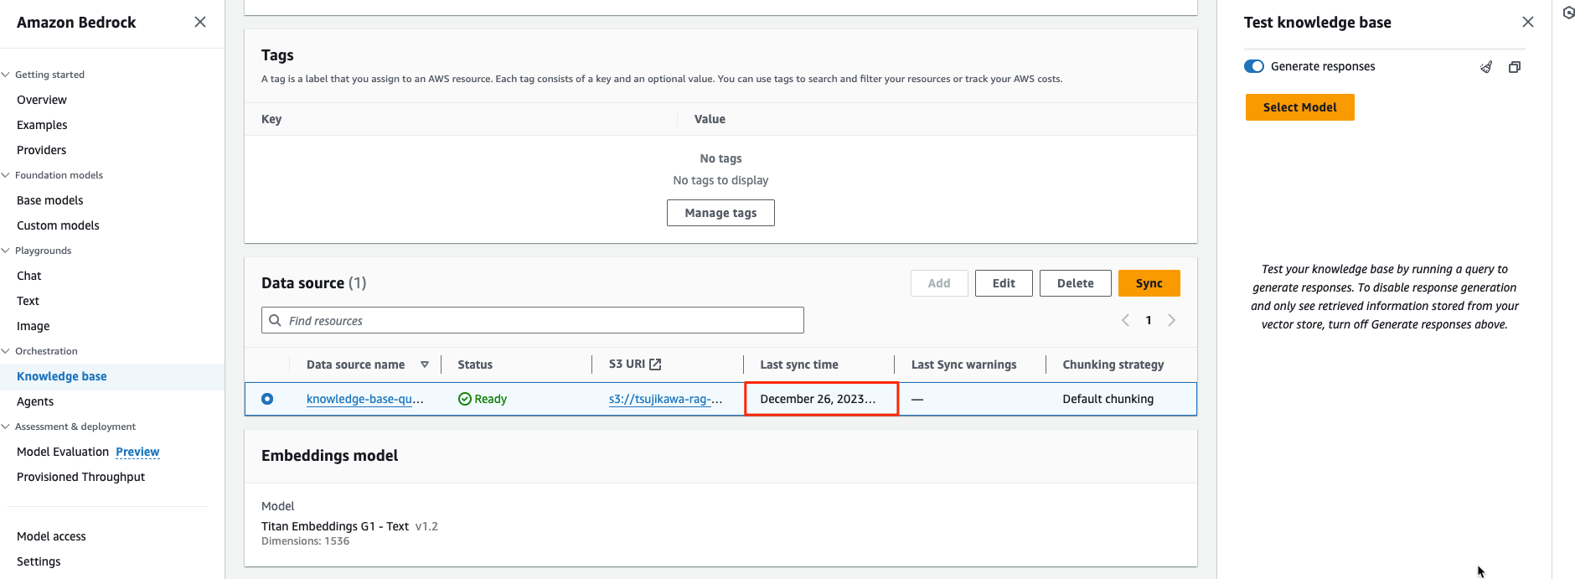Sync the data source
Viewport: 1575px width, 579px height.
coord(1149,283)
